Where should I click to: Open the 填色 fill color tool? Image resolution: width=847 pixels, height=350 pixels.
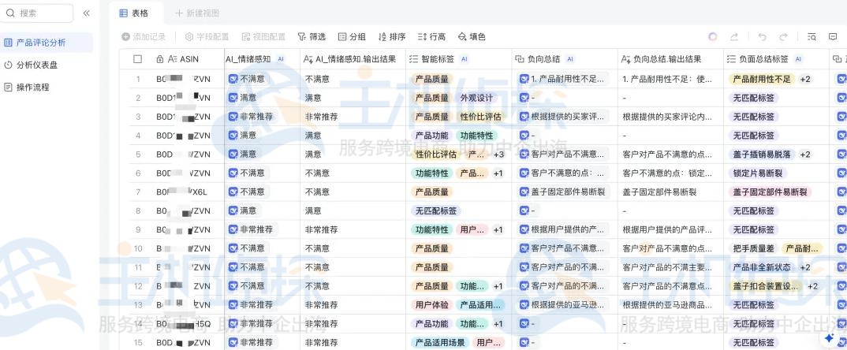click(472, 37)
